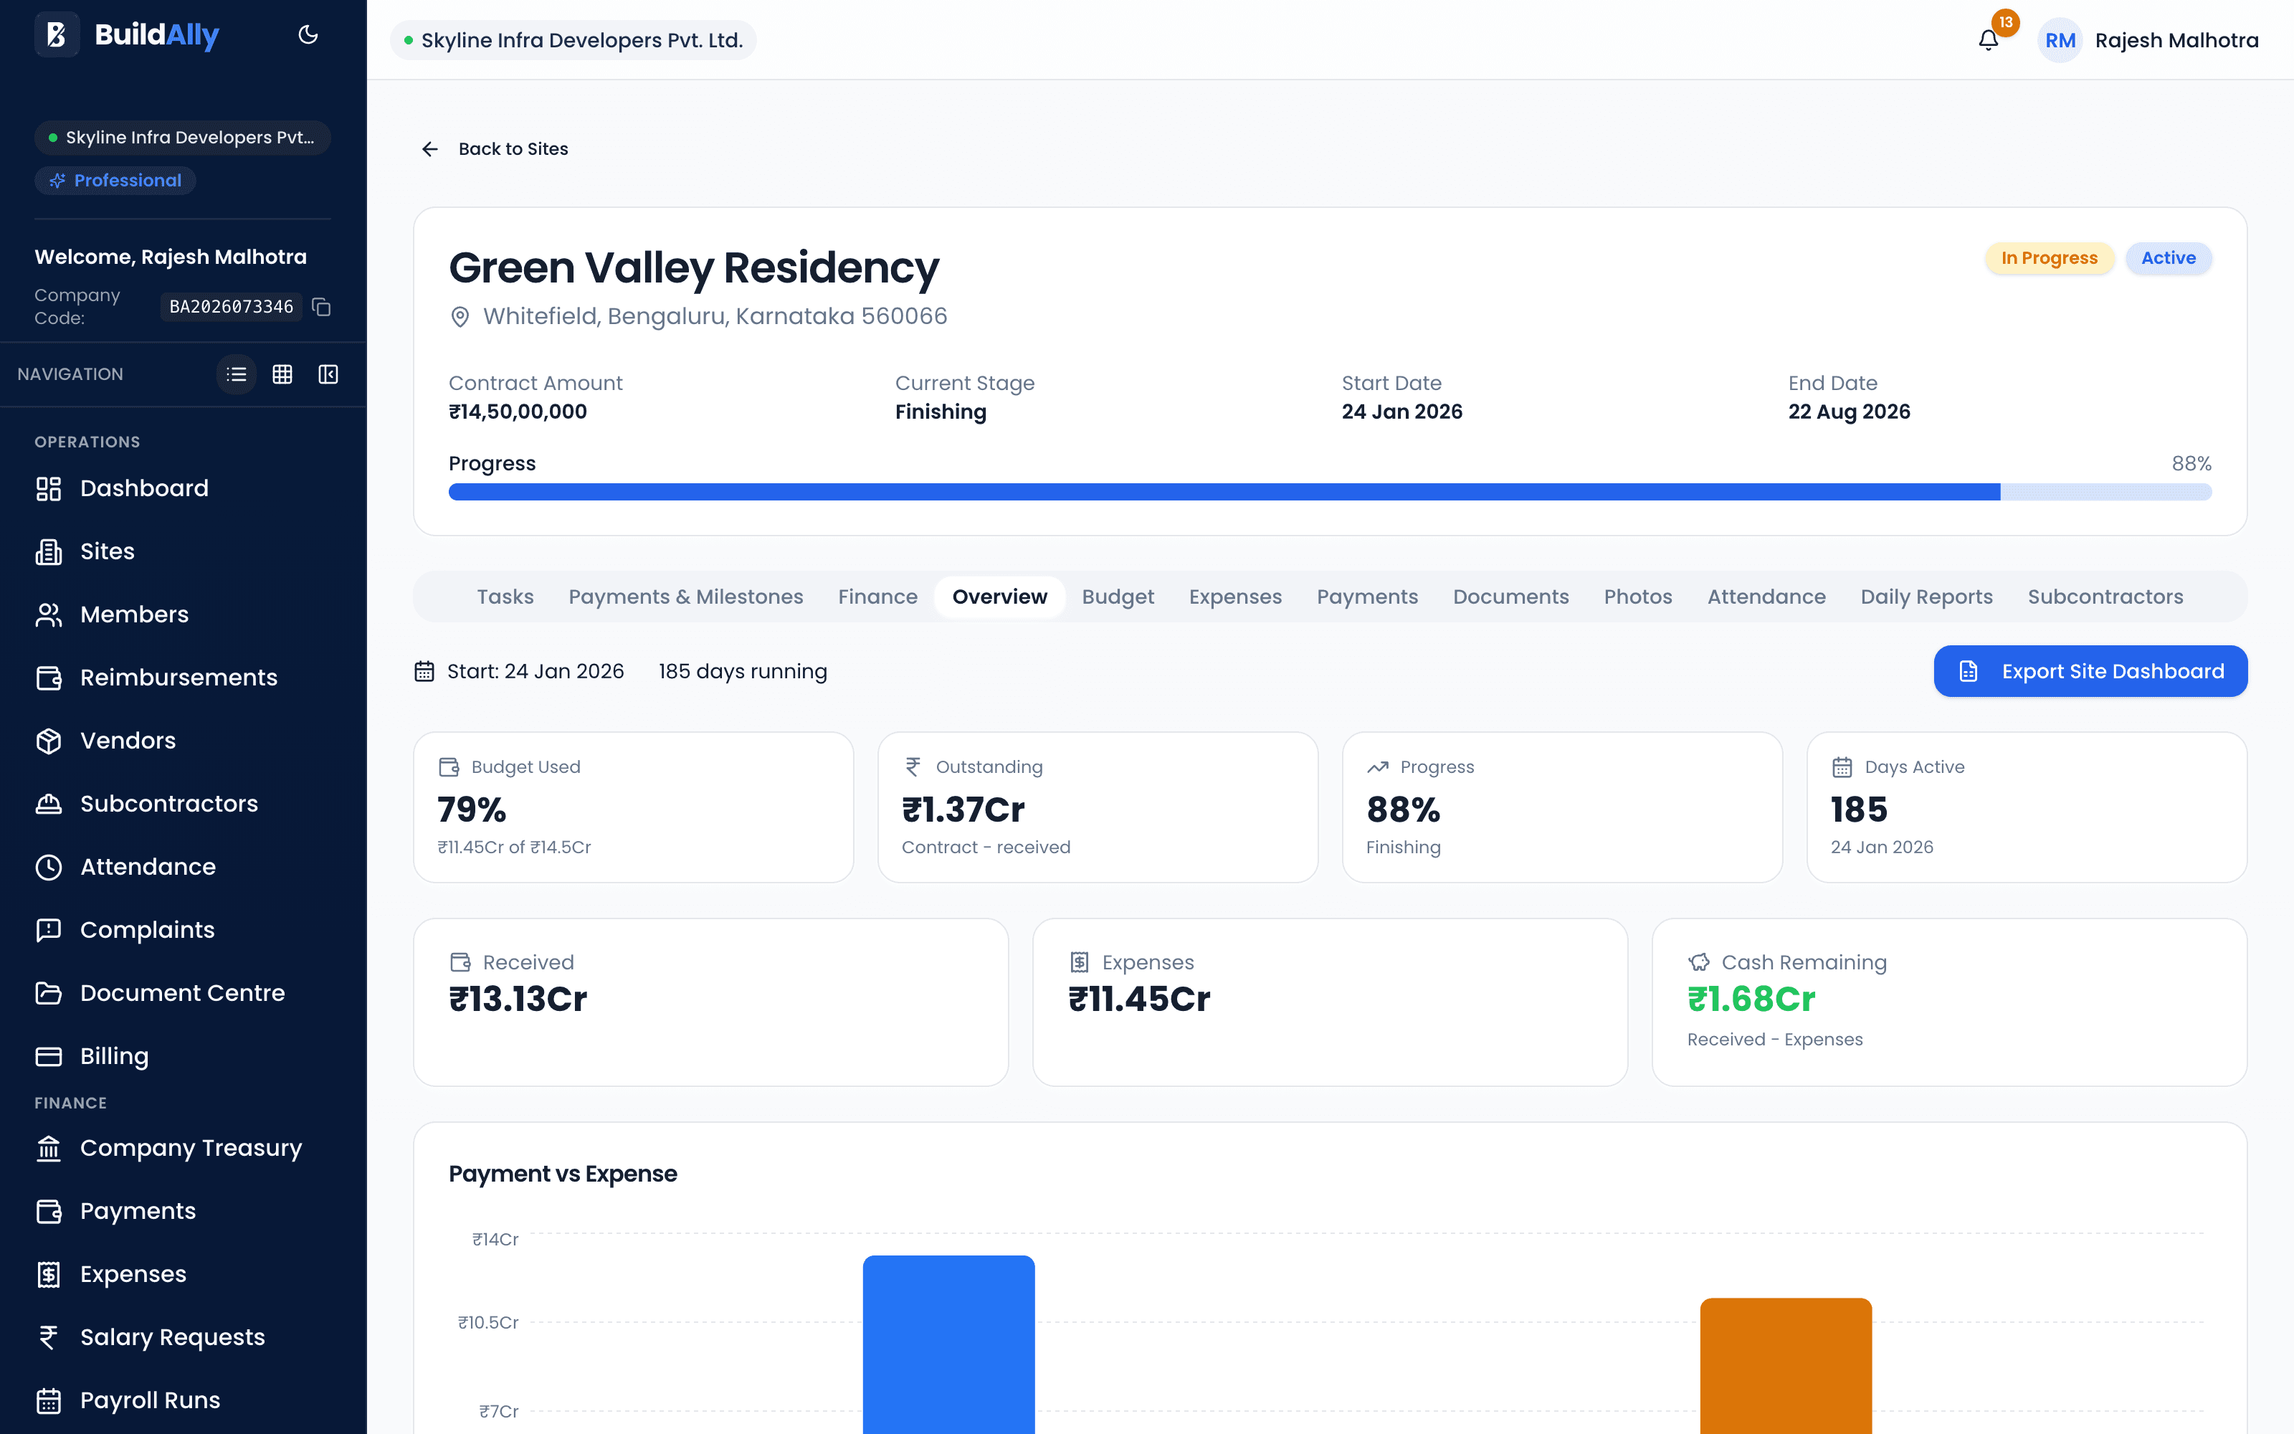The height and width of the screenshot is (1434, 2294).
Task: Switch to the Daily Reports tab
Action: 1926,597
